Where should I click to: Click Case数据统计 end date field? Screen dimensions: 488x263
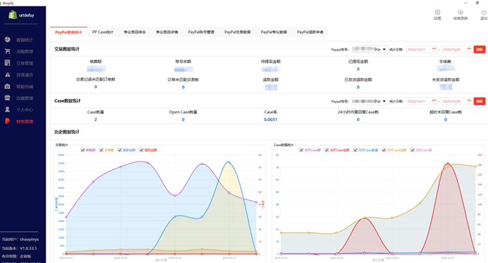pos(454,101)
